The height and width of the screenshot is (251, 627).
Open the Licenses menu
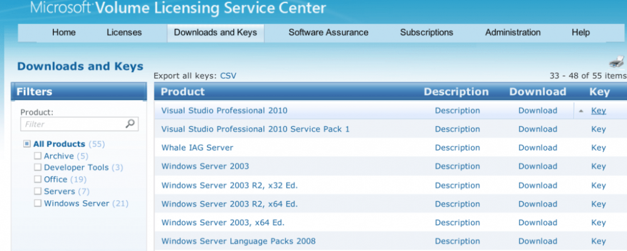point(124,33)
